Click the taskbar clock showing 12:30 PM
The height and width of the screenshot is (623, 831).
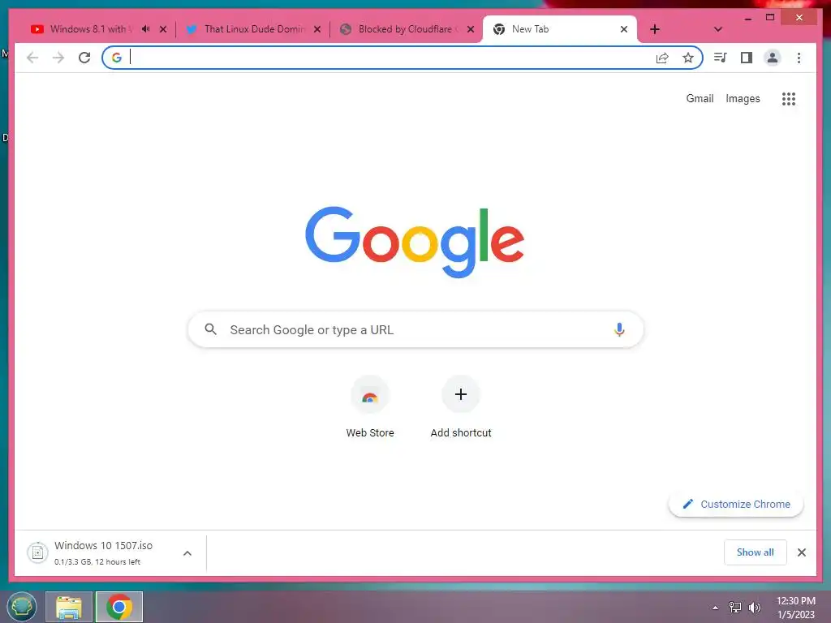[795, 608]
